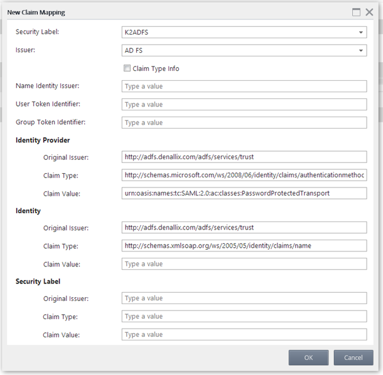Click Identity Provider Claim Value field
The image size is (383, 375).
tap(244, 193)
